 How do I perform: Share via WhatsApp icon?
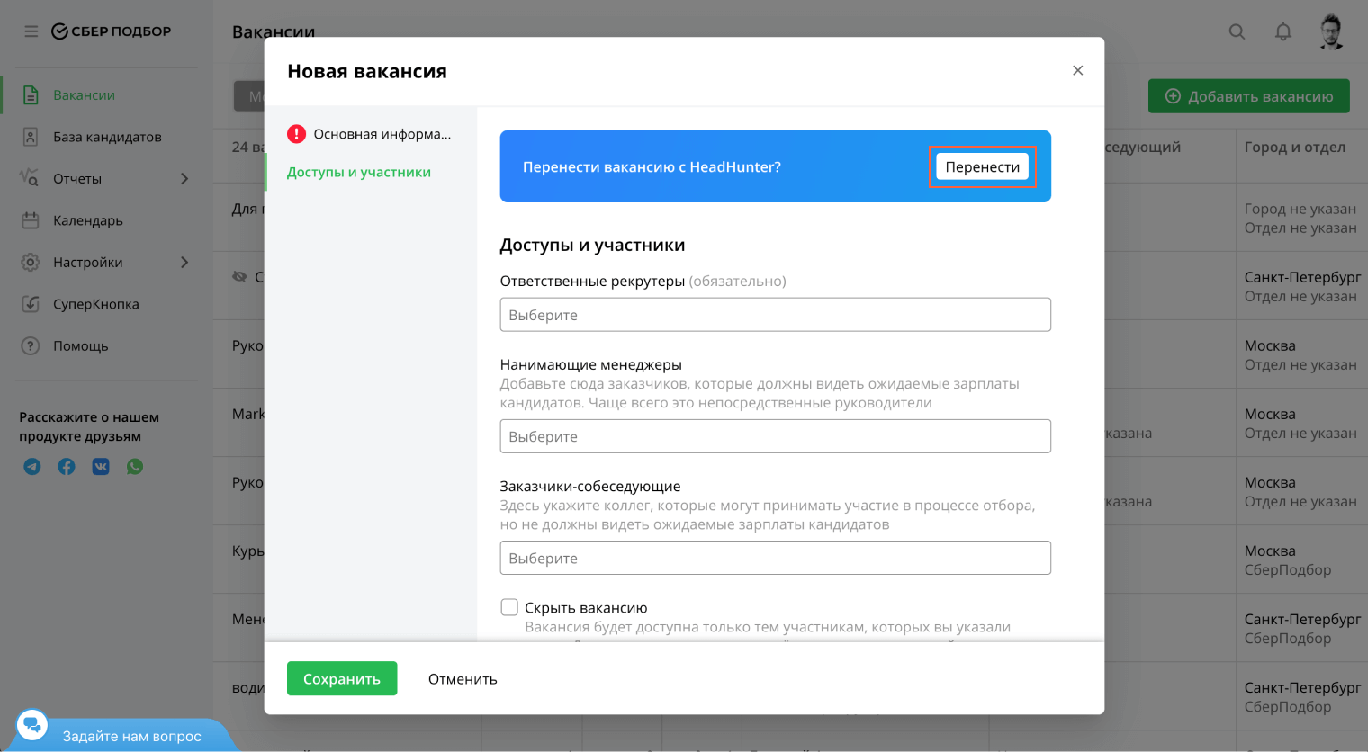(135, 466)
